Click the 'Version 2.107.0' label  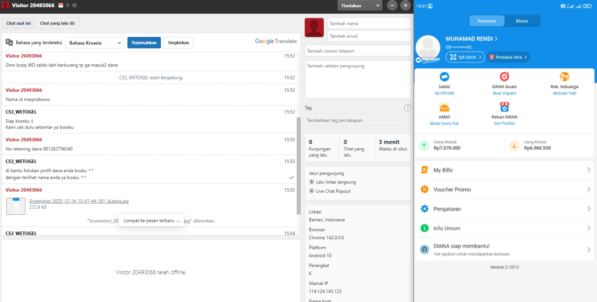[x=504, y=267]
